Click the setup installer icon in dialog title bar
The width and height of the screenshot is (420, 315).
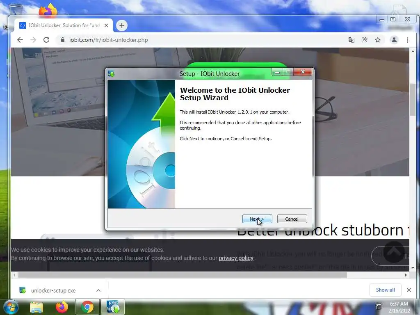click(111, 74)
